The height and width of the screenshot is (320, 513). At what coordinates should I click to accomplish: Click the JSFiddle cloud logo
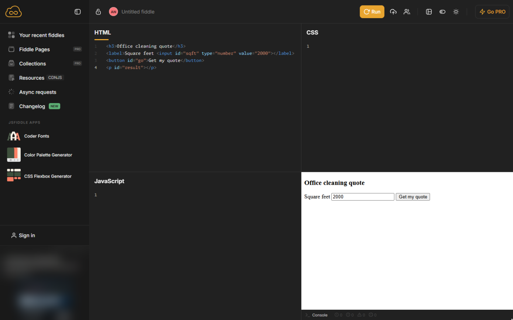tap(14, 12)
